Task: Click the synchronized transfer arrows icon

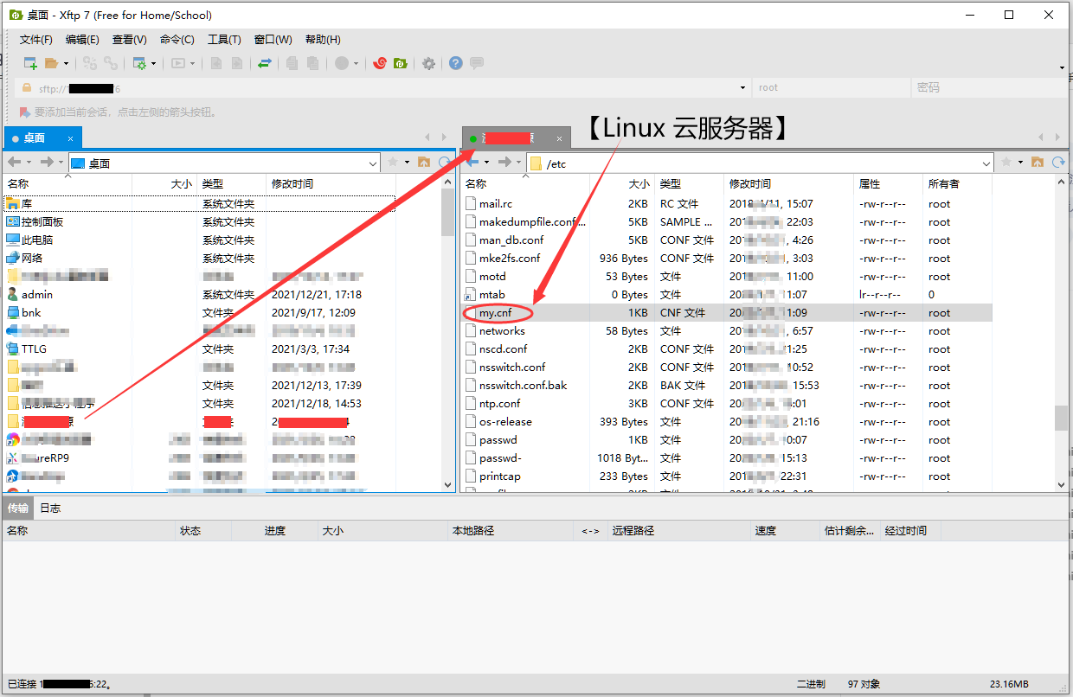Action: (265, 63)
